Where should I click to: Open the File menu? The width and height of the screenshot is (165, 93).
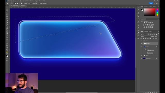coord(9,1)
